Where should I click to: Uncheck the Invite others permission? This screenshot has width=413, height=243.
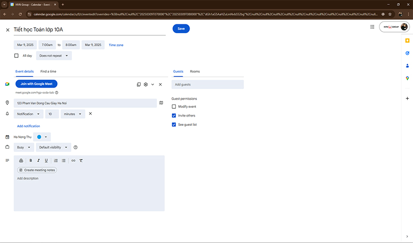tap(174, 116)
